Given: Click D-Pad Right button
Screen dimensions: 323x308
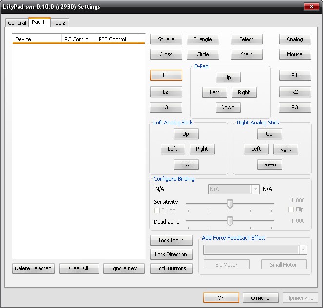Looking at the screenshot, I should [244, 92].
